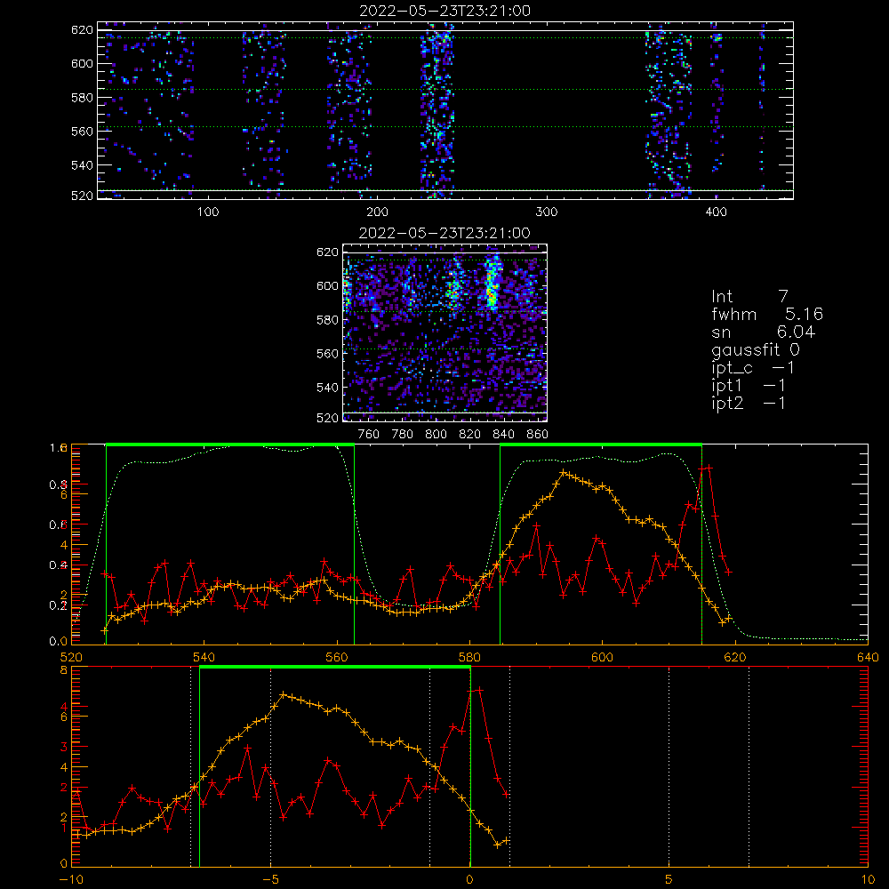The width and height of the screenshot is (889, 889).
Task: Click the orange curve peak near 594
Action: (563, 472)
